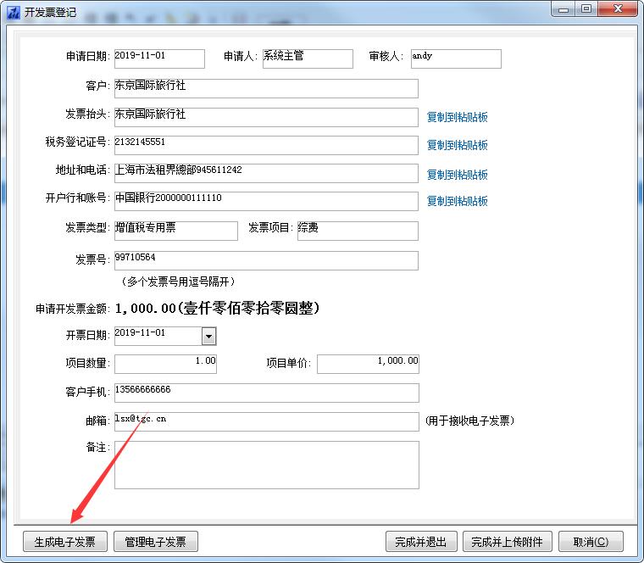Click 生成电子发票 button
Image resolution: width=644 pixels, height=563 pixels.
click(x=64, y=542)
